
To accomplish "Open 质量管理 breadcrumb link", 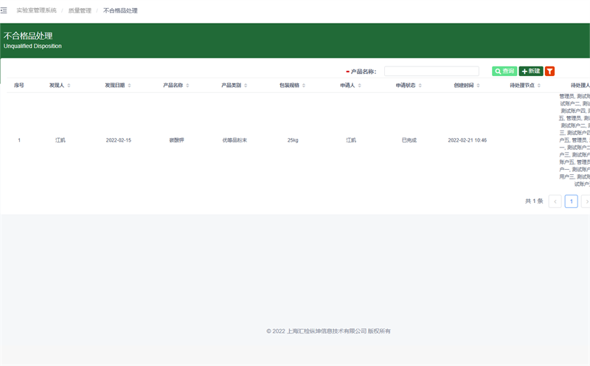I will click(x=80, y=11).
